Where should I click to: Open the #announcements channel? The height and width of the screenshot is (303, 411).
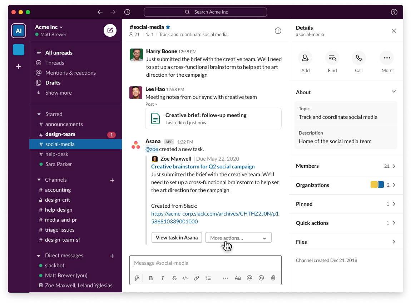point(76,124)
